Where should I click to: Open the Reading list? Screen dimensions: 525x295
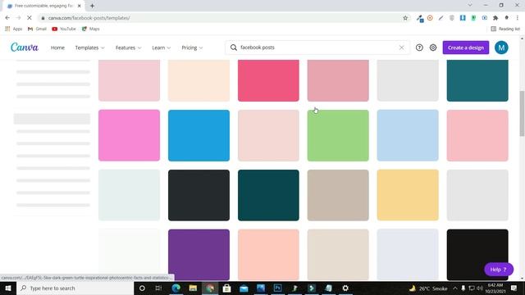pos(505,29)
